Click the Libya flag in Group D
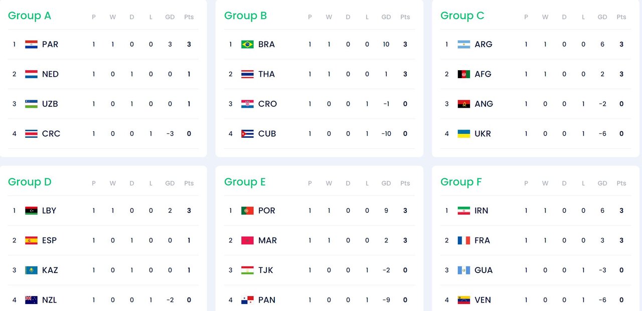 tap(32, 211)
